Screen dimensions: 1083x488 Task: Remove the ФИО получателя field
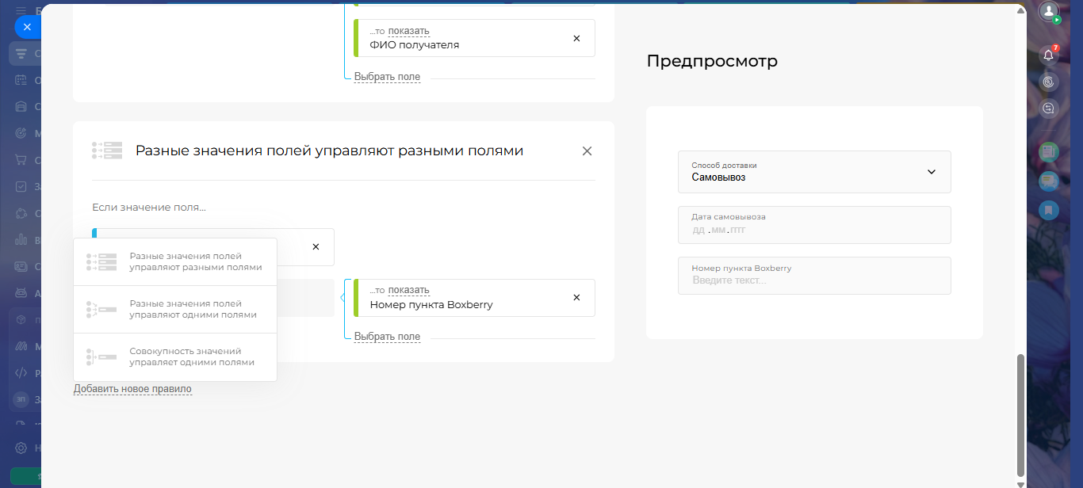(x=576, y=38)
